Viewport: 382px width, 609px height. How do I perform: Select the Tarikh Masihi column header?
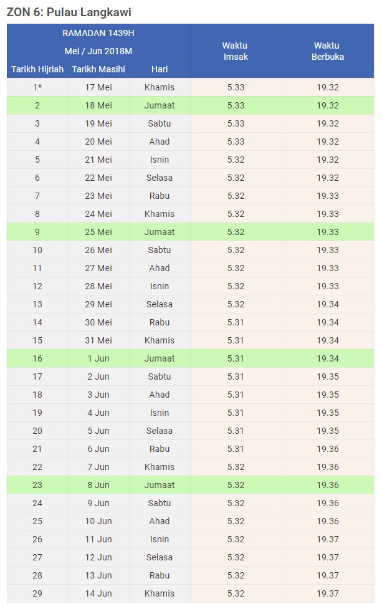(98, 69)
